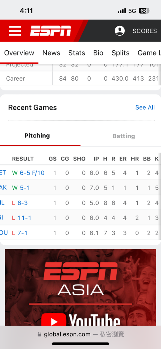Image resolution: width=161 pixels, height=349 pixels.
Task: Switch Recent Games to Batting
Action: [x=124, y=136]
